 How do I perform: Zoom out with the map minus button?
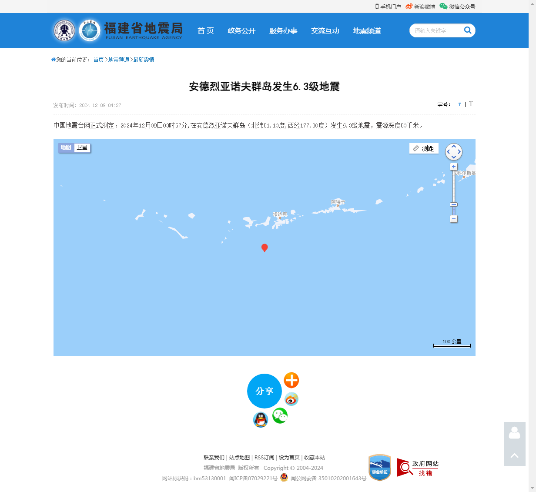click(x=454, y=219)
